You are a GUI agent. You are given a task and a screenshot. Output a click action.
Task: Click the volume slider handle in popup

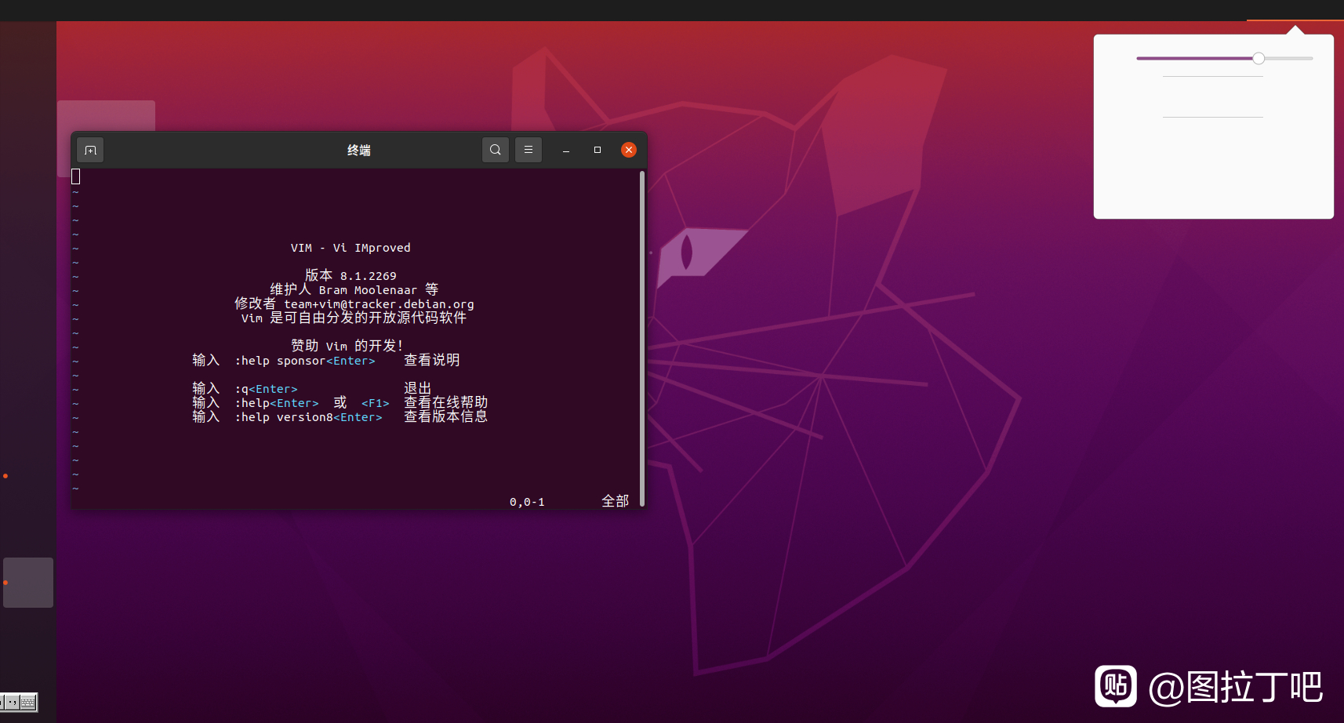(1259, 58)
